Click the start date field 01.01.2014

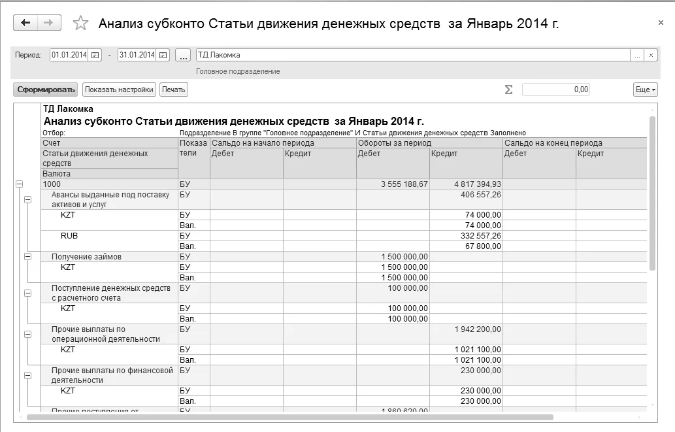tap(69, 55)
